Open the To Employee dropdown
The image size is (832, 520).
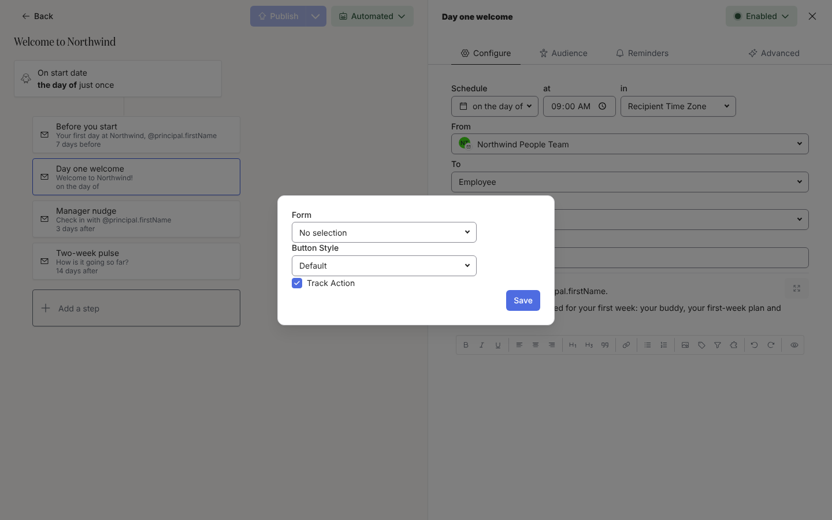[x=630, y=182]
